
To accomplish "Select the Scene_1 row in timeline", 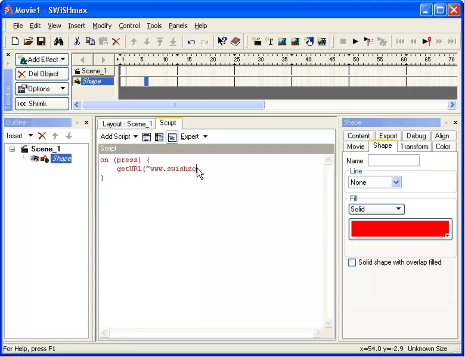I will (94, 71).
